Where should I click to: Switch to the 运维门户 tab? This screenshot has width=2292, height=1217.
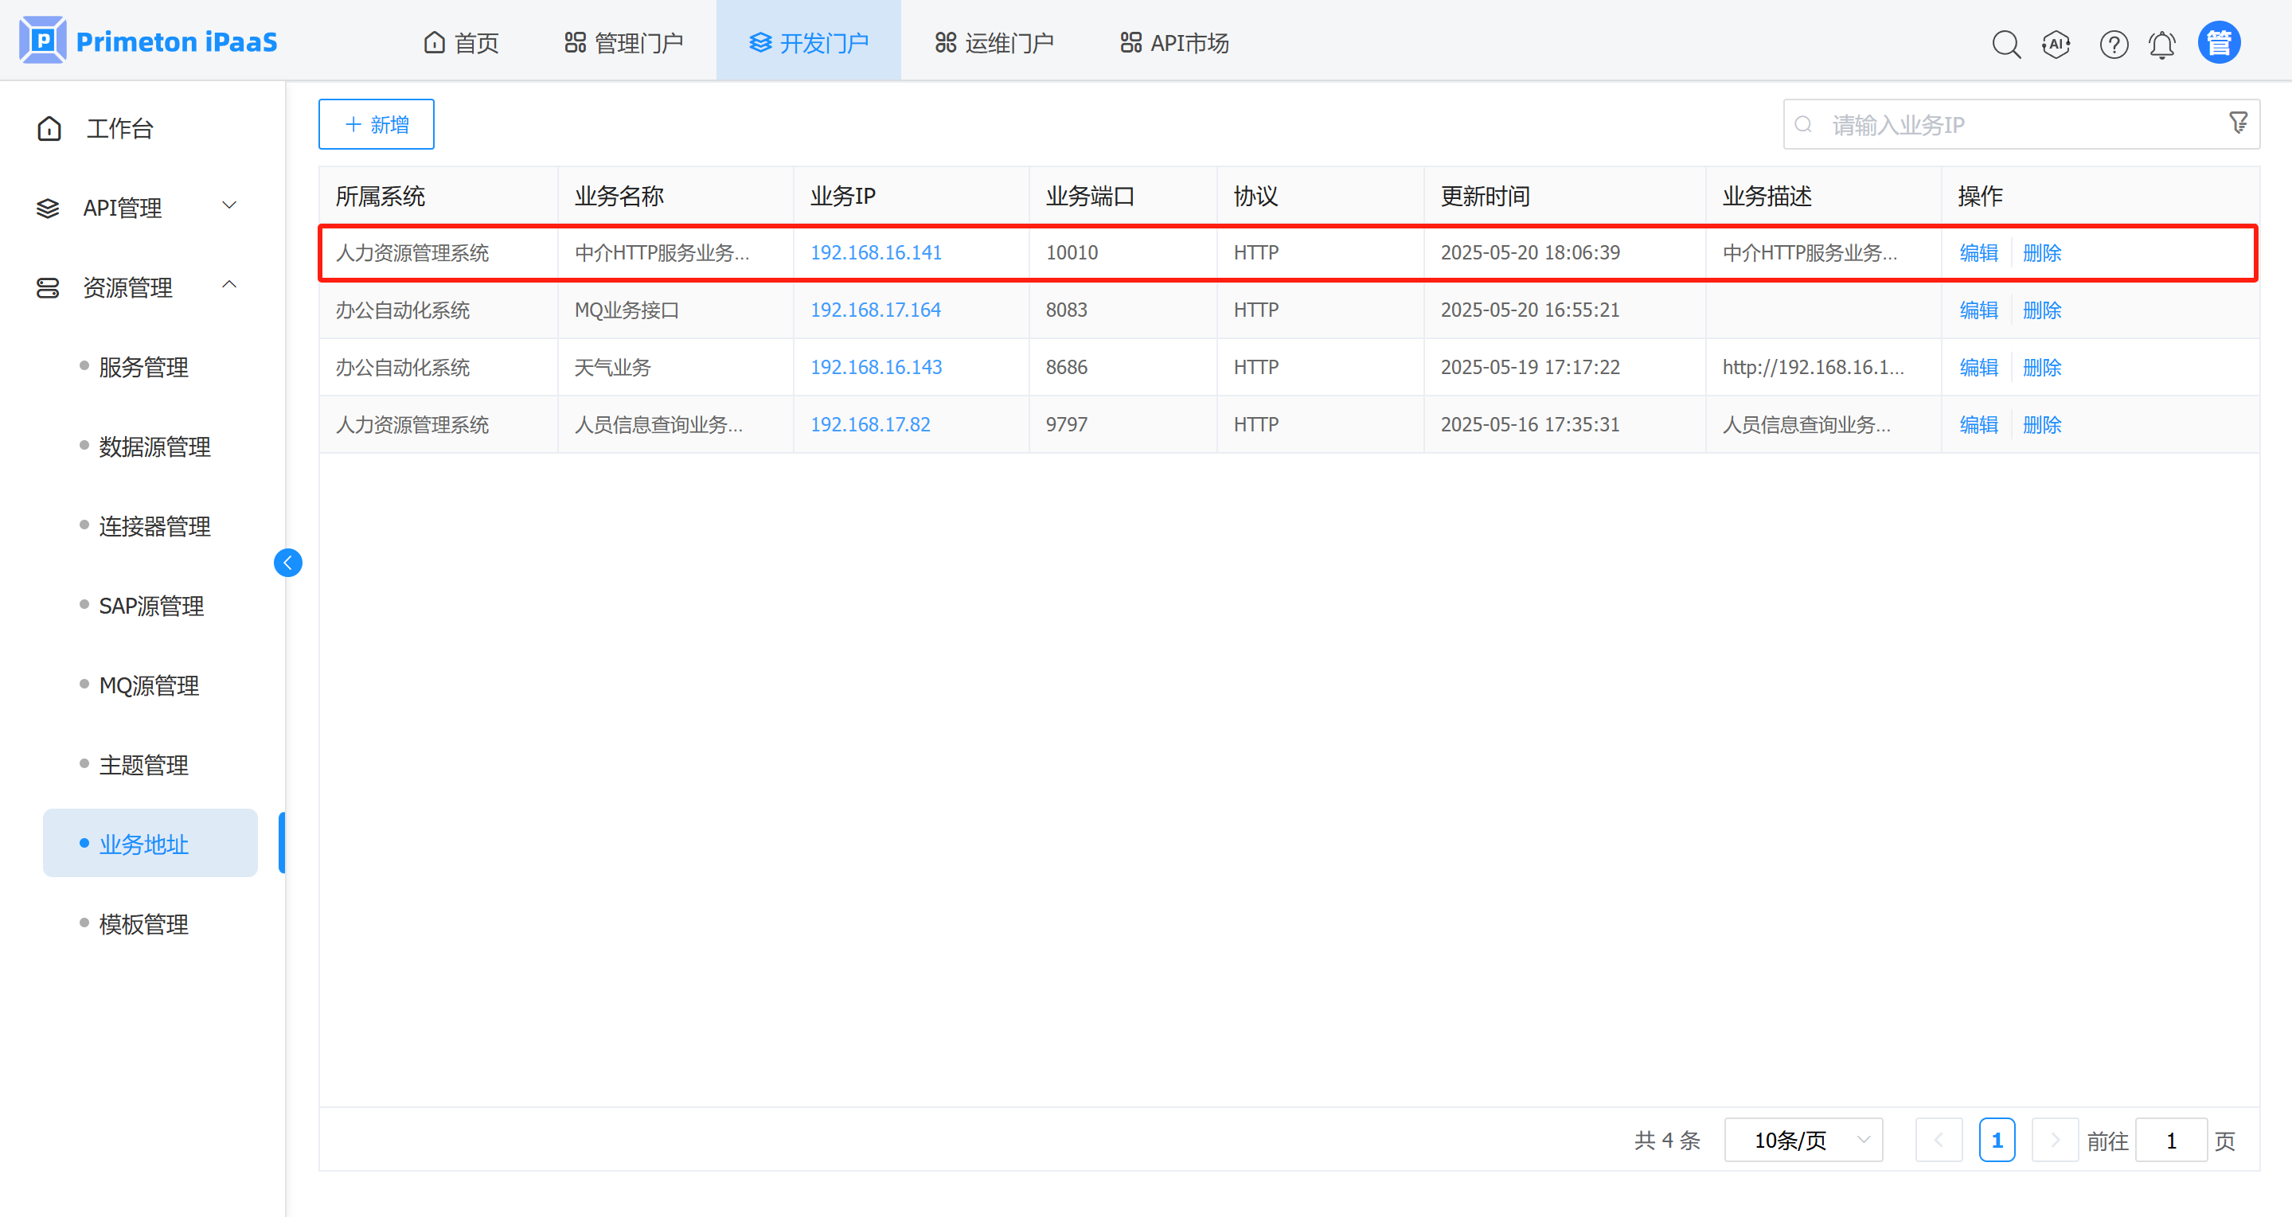click(x=994, y=43)
